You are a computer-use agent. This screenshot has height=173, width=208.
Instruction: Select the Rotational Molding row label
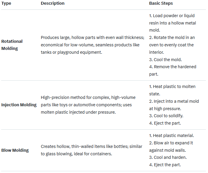pyautogui.click(x=12, y=45)
